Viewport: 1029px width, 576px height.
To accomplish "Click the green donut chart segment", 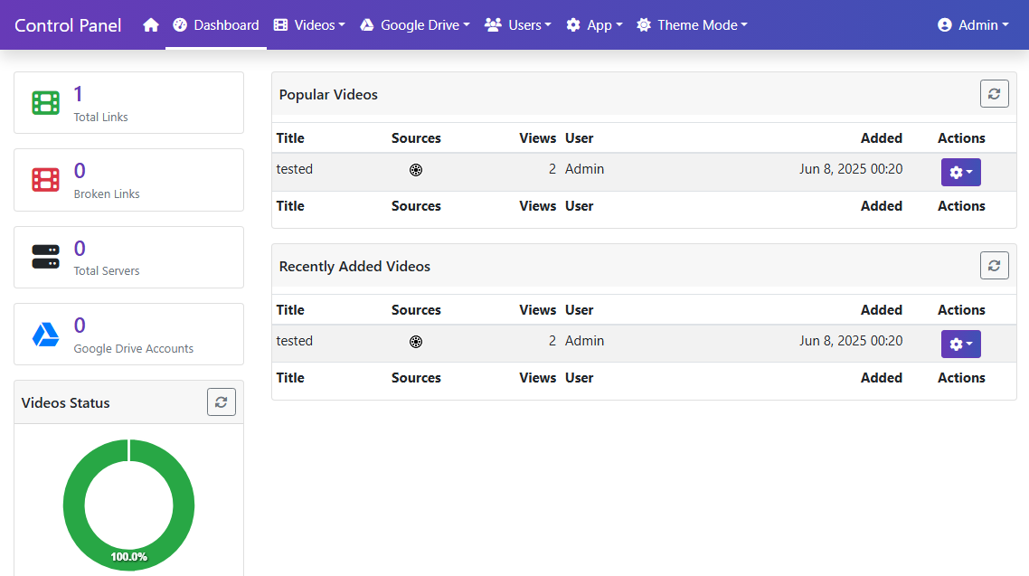I will (73, 505).
